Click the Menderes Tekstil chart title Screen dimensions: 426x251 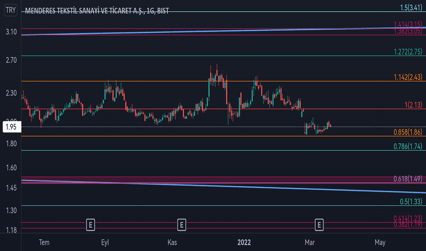pyautogui.click(x=97, y=10)
